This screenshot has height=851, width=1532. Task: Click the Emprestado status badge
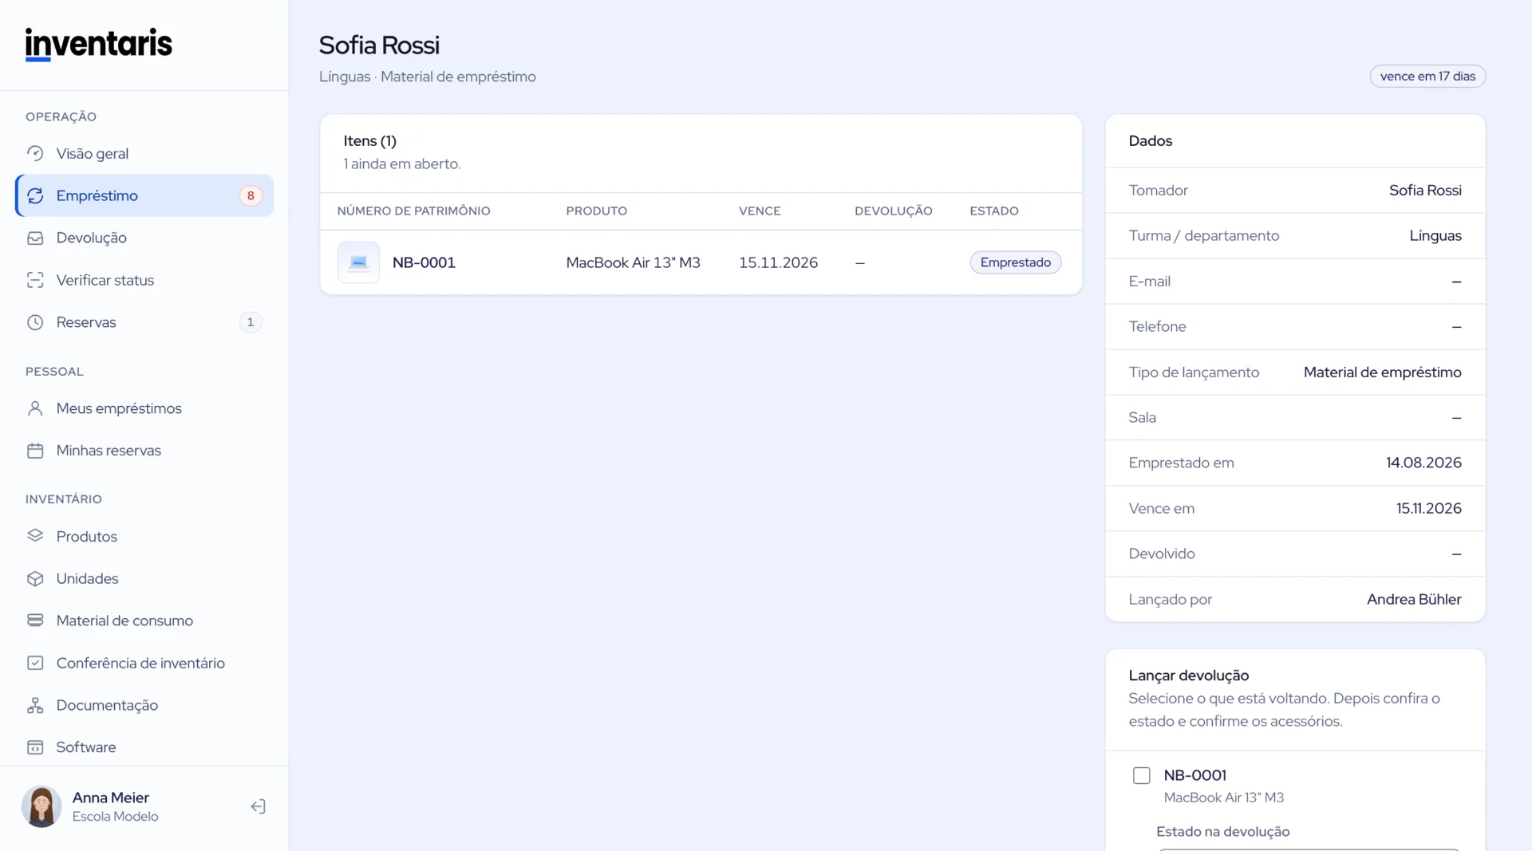coord(1015,262)
